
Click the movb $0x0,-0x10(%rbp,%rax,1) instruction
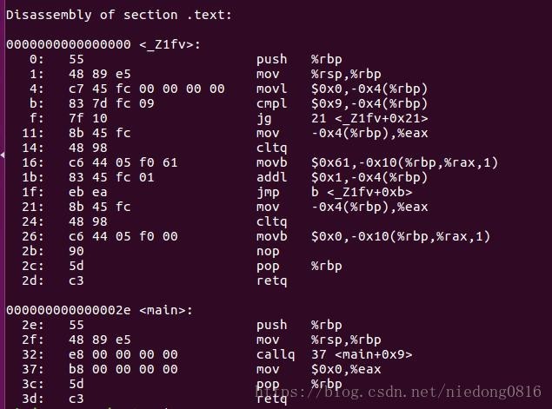pos(373,236)
